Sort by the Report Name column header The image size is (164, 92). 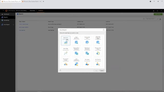coord(22,21)
